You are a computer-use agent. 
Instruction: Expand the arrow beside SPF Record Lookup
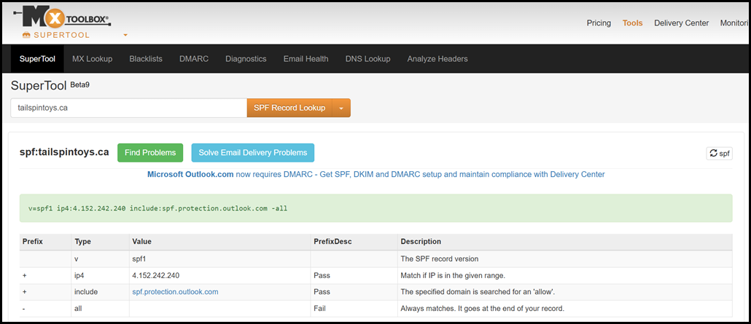point(341,108)
